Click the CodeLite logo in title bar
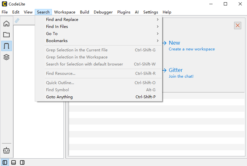Image resolution: width=247 pixels, height=166 pixels. [5, 4]
